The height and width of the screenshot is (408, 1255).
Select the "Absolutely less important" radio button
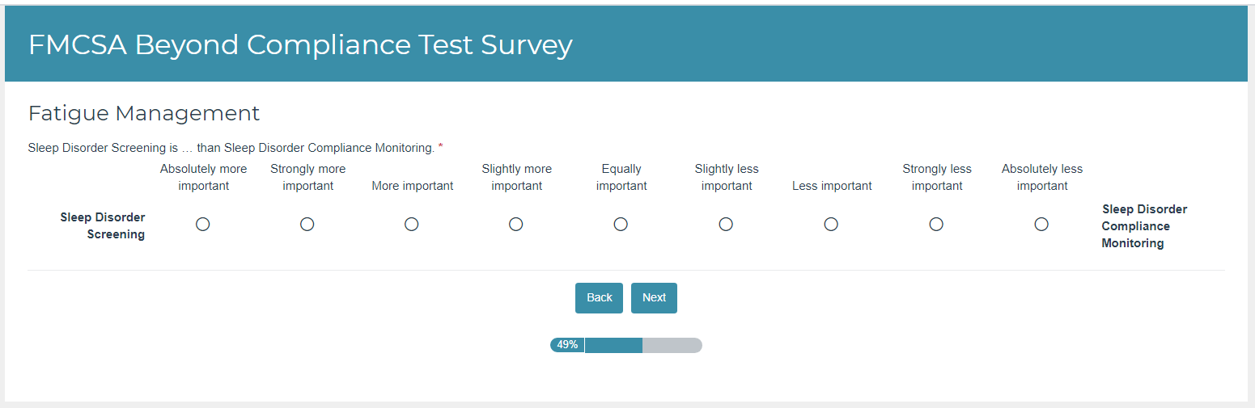click(x=1041, y=224)
